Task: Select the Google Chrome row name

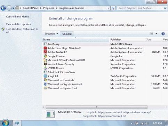Action: [56, 56]
